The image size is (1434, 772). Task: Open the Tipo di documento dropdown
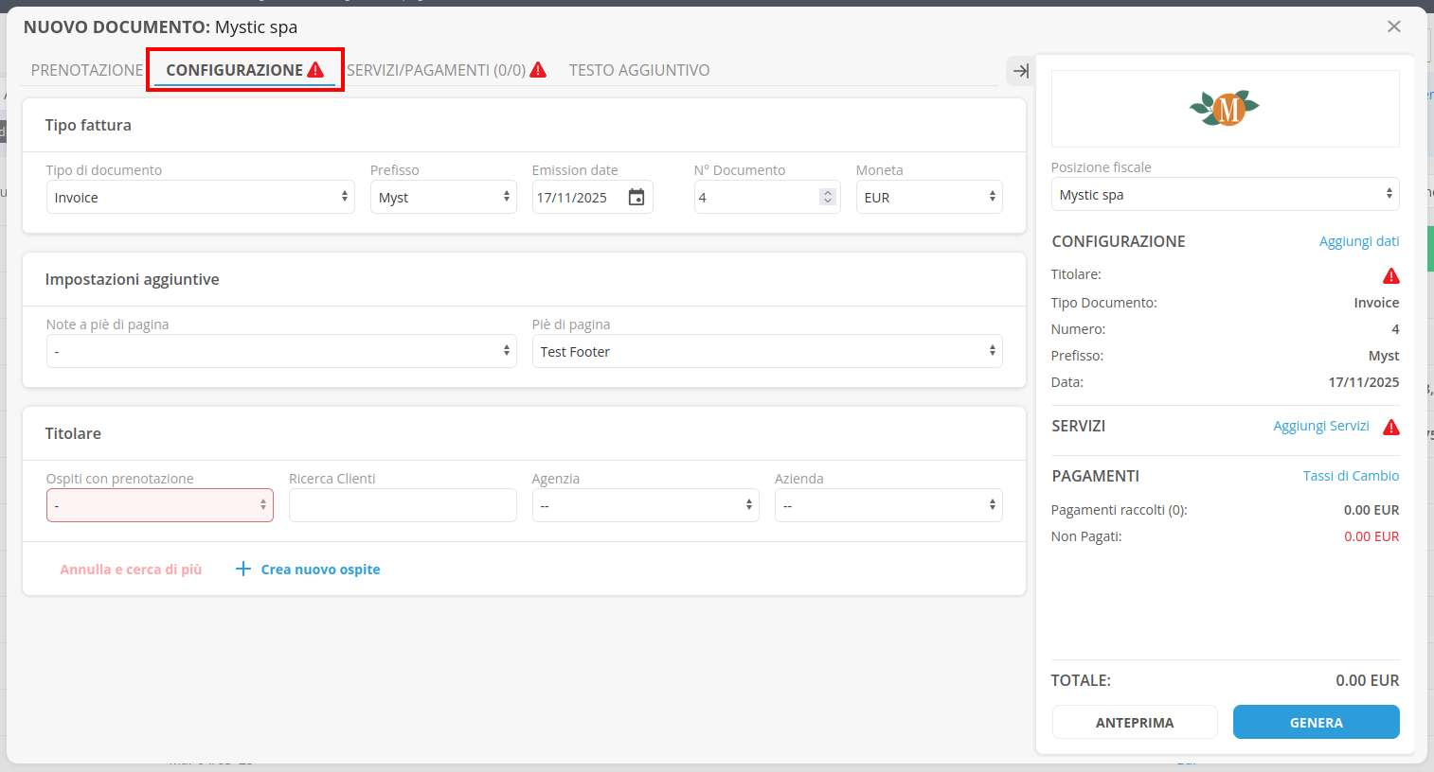coord(200,197)
